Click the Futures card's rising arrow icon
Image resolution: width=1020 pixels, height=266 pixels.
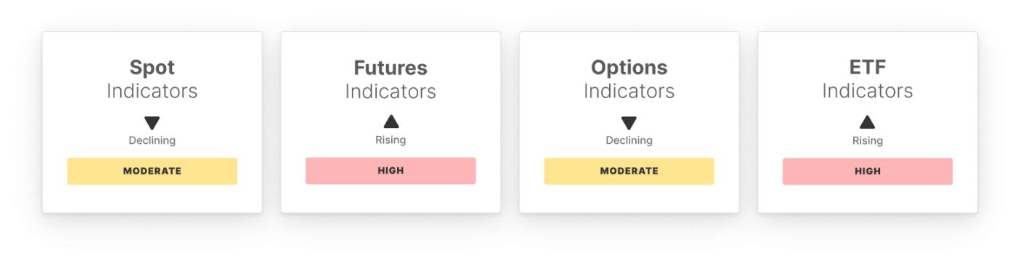pyautogui.click(x=391, y=121)
